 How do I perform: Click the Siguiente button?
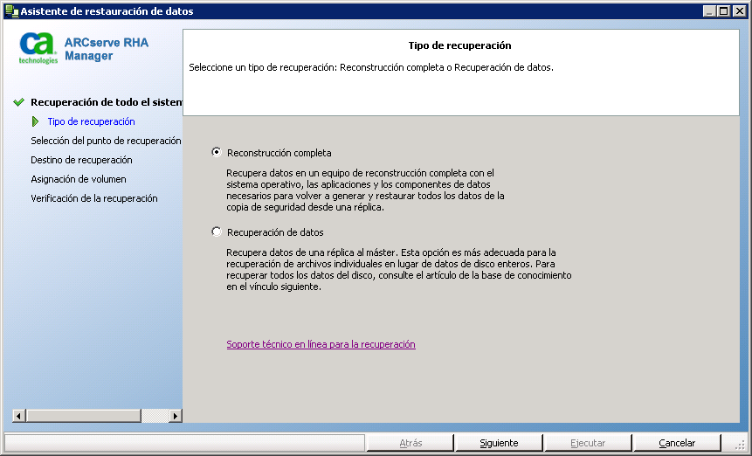(499, 443)
